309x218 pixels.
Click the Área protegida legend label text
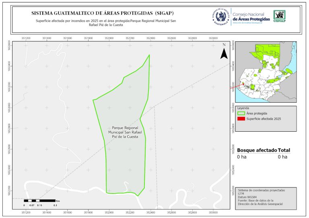(257, 114)
